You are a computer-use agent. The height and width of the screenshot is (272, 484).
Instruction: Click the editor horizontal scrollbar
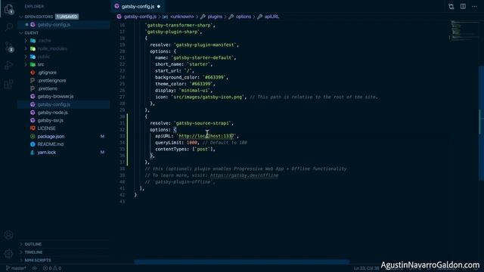point(242,262)
